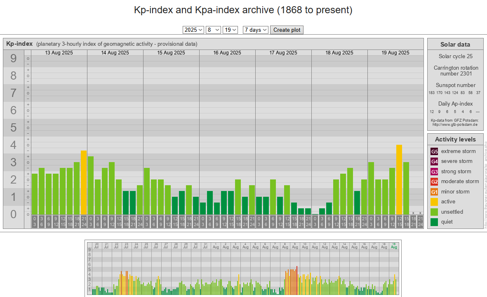Click the 19 Aug 2025 date header
The image size is (487, 297).
coord(395,53)
